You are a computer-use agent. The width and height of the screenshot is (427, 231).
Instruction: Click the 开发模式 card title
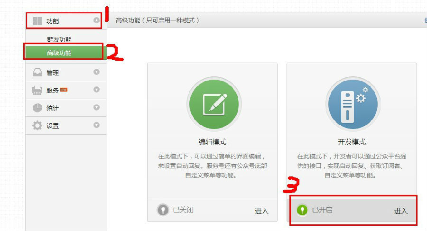[352, 142]
